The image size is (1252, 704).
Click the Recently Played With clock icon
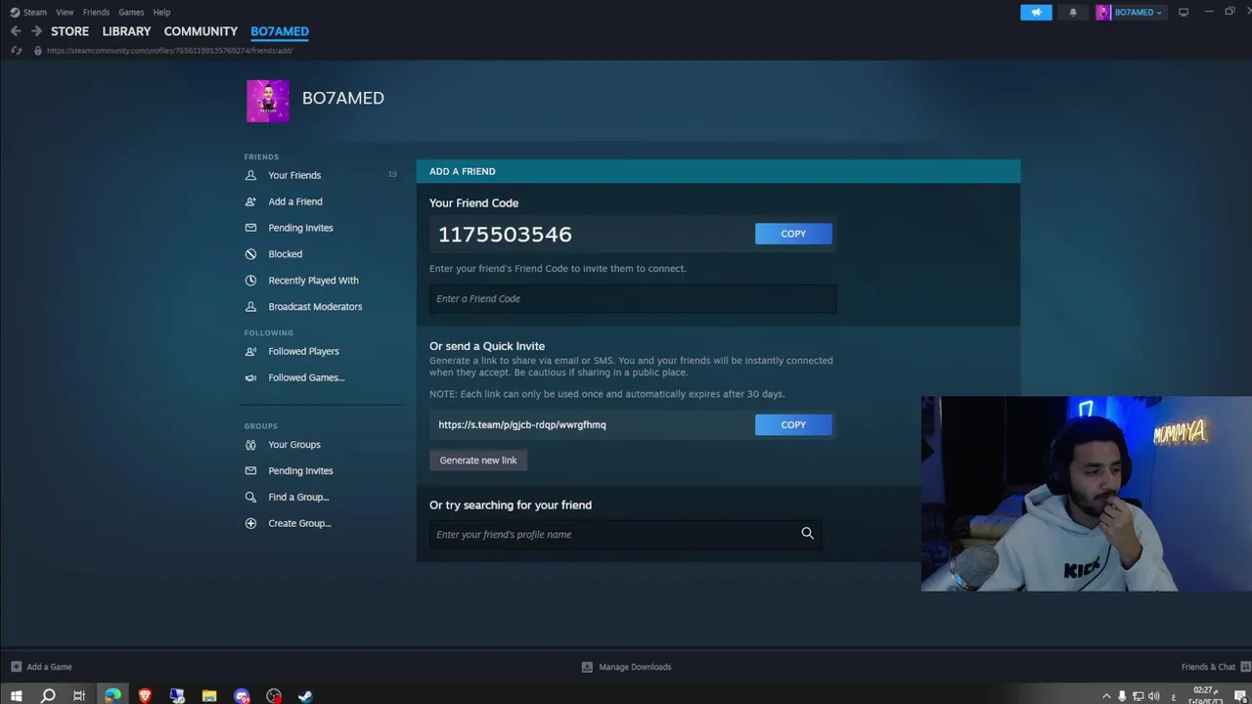pyautogui.click(x=250, y=281)
